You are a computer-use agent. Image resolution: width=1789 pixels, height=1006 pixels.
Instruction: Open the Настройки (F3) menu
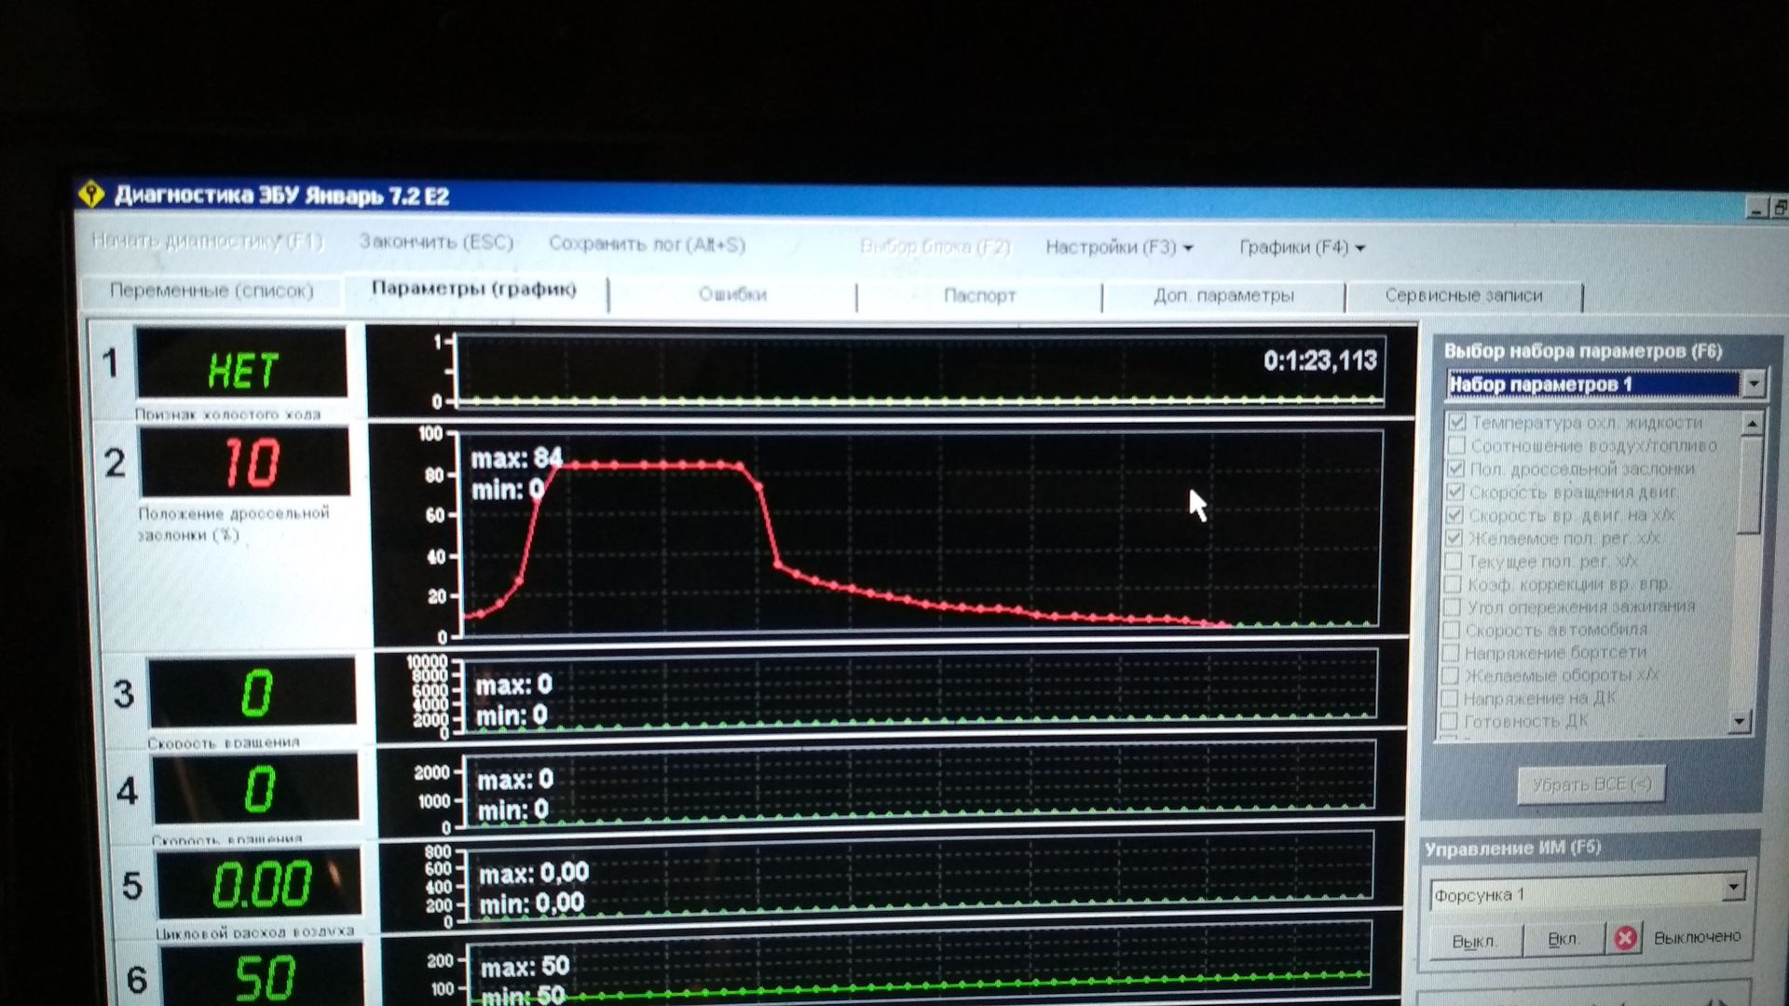(1118, 248)
